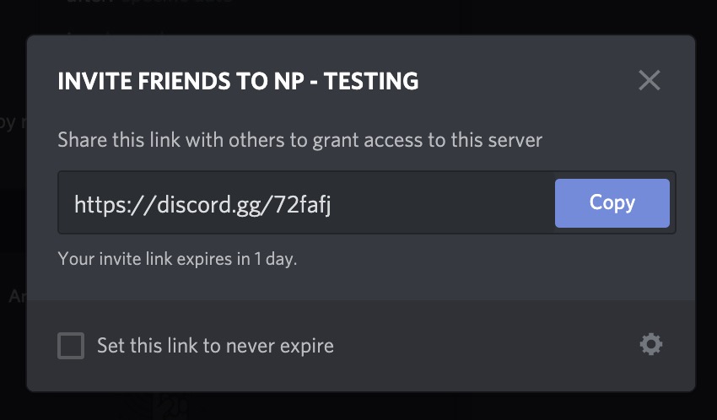Enable the never expire checkbox

tap(71, 346)
